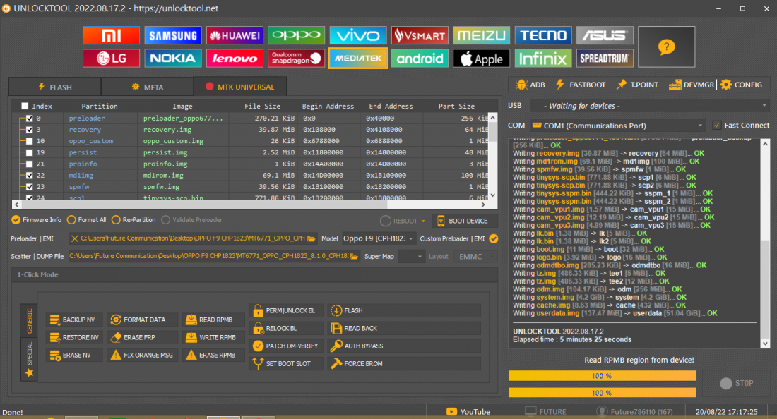Open the Huawei brand section
The height and width of the screenshot is (419, 777).
tap(235, 35)
